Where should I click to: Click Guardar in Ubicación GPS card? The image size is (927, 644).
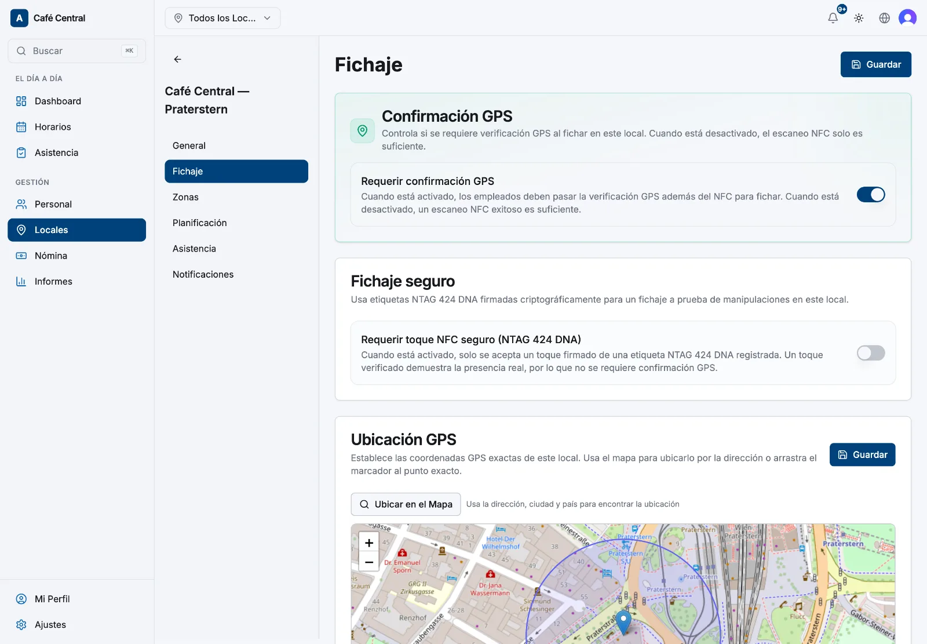click(862, 454)
